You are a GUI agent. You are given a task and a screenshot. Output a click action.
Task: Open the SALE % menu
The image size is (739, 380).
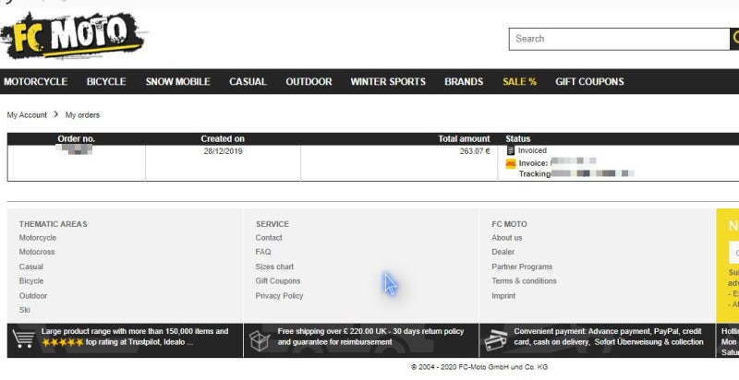[519, 81]
